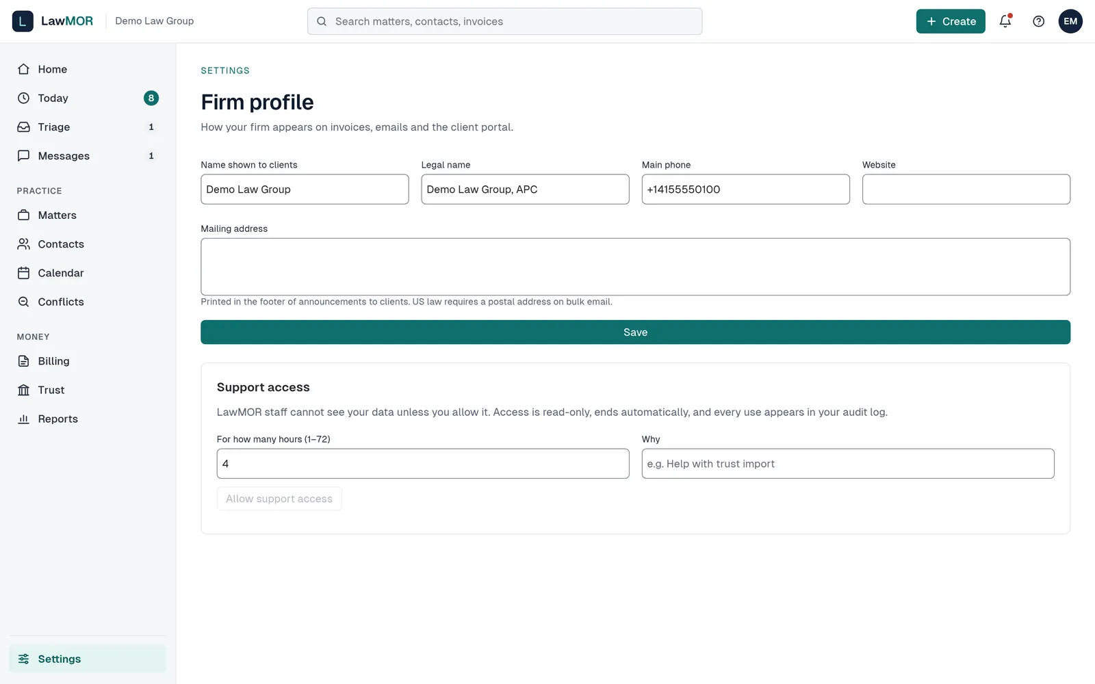Screen dimensions: 1095x684
Task: Open the help question-mark icon
Action: point(1038,21)
